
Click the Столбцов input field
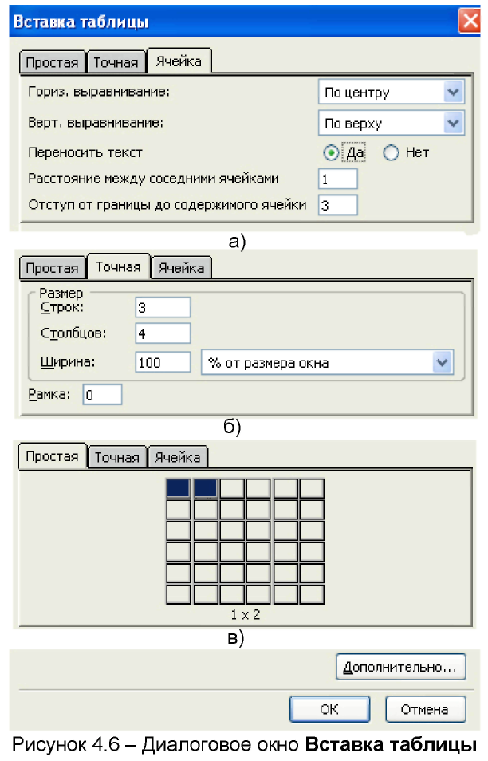coord(163,333)
